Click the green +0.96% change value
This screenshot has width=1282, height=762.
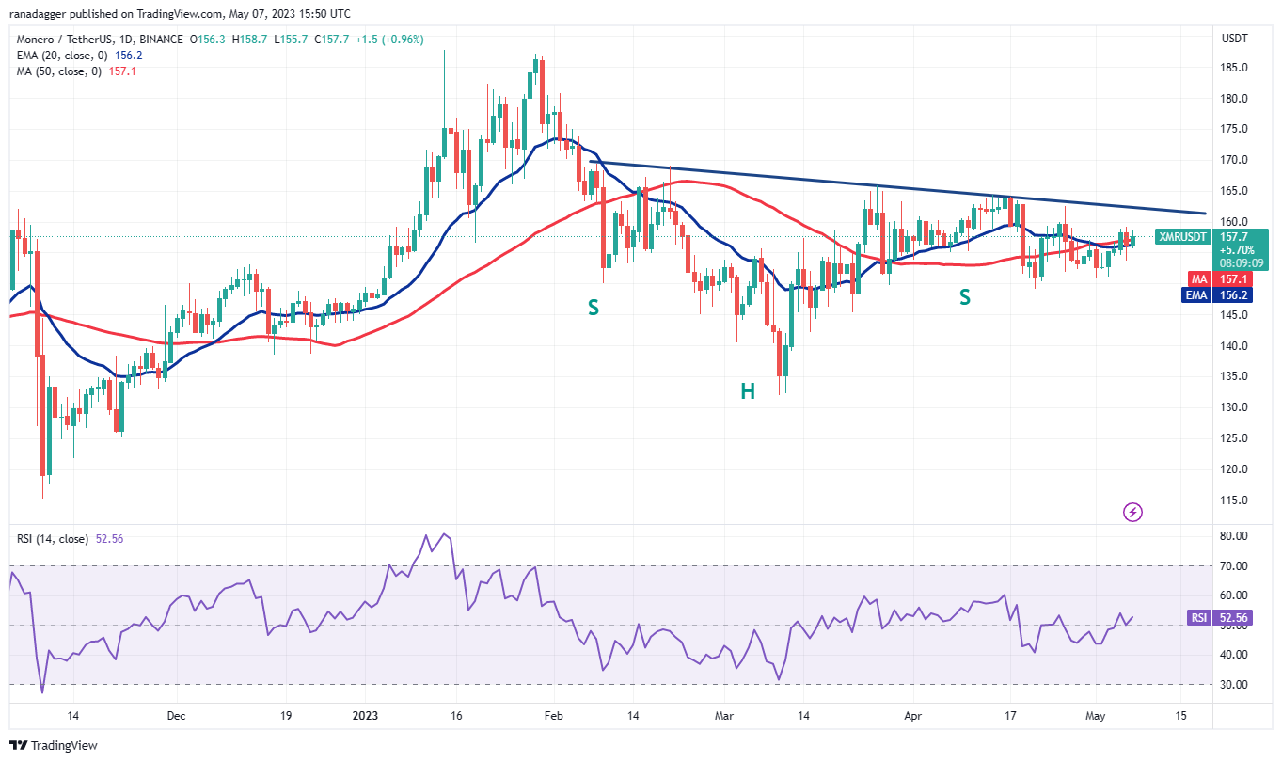pos(404,40)
